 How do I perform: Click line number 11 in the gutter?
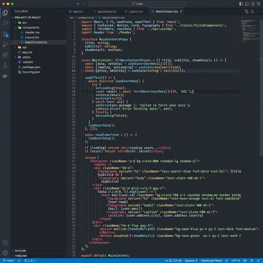(74, 60)
